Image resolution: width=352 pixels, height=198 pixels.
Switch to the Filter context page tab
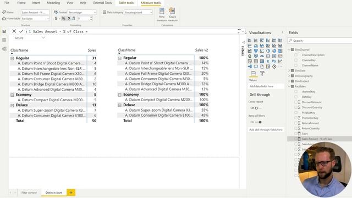point(29,193)
